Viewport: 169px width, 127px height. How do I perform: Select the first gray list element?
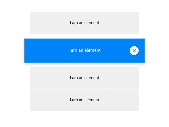point(84,23)
